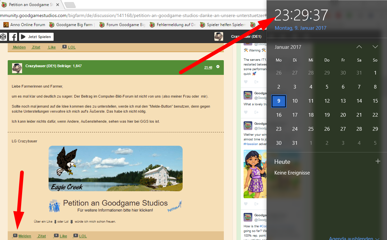
Task: Click share icon under the Hawaiian girl image
Action: coord(256,204)
